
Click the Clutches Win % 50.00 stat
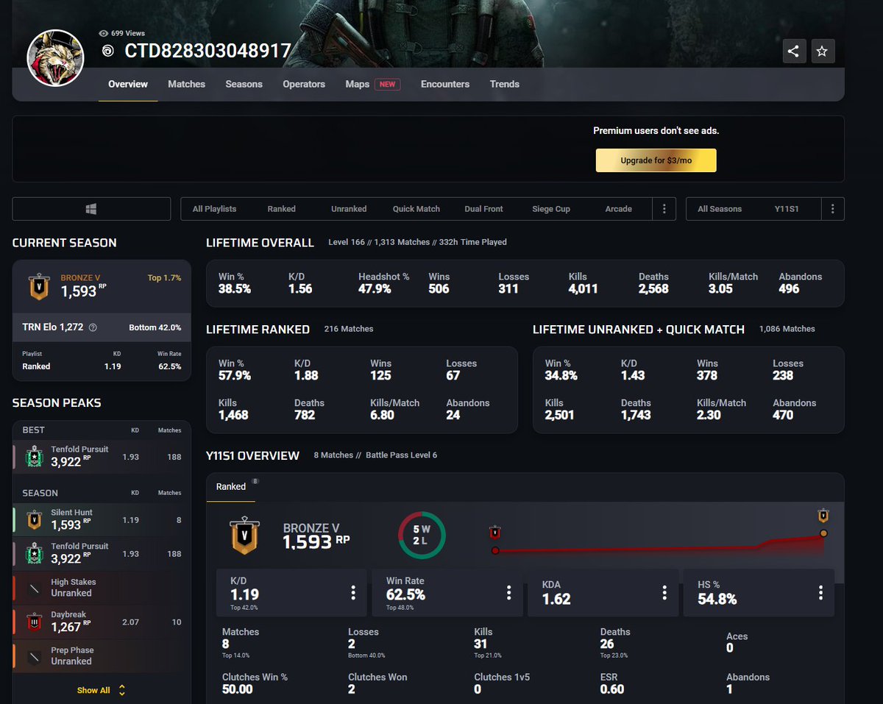[253, 683]
